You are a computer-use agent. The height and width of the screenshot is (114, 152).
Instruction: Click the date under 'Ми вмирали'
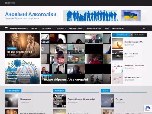click(25, 102)
